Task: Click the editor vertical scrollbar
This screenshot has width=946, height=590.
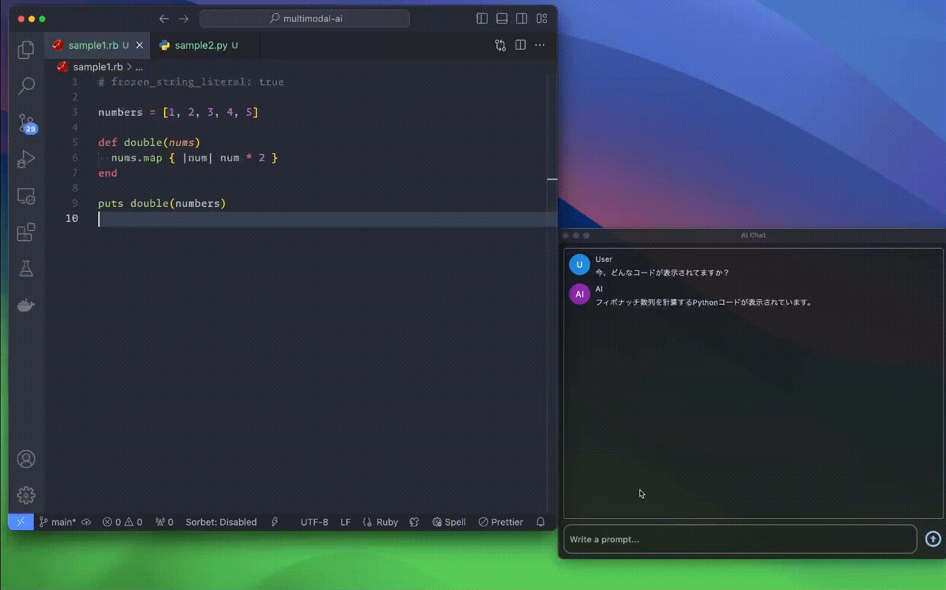Action: pos(552,302)
